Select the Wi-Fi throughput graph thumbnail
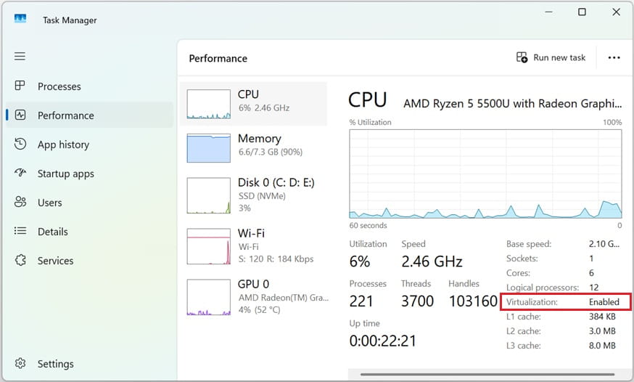The width and height of the screenshot is (634, 382). 209,246
